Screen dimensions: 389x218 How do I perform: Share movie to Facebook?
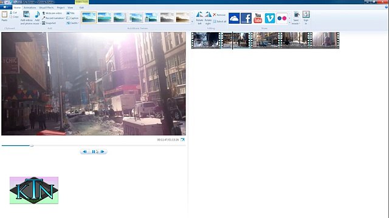246,18
